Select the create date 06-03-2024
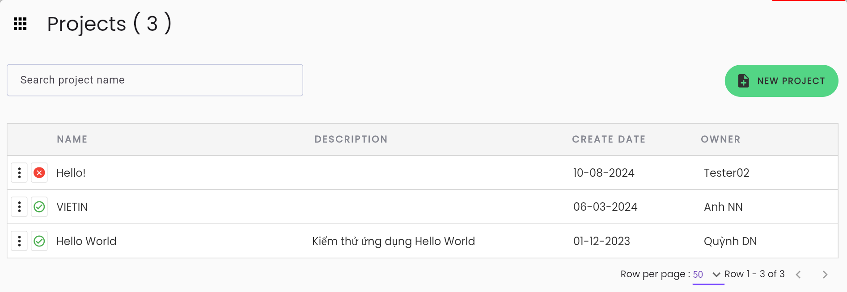This screenshot has width=847, height=292. click(606, 207)
